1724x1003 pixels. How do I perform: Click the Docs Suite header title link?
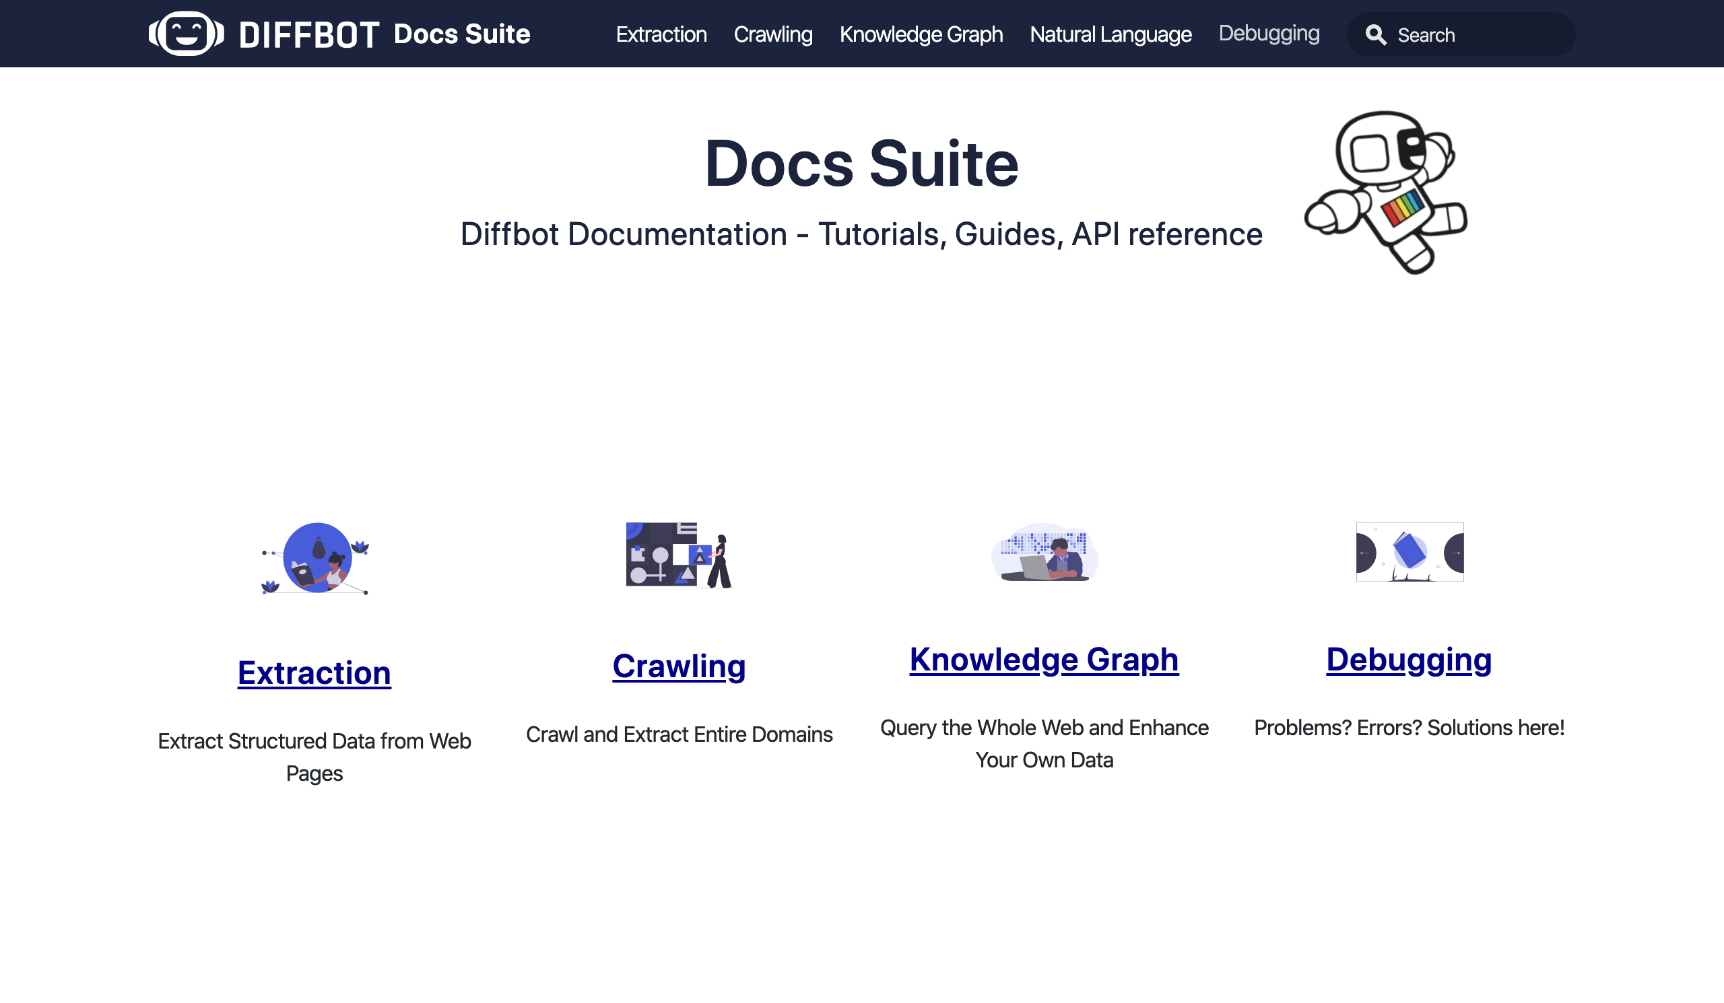[x=462, y=34]
